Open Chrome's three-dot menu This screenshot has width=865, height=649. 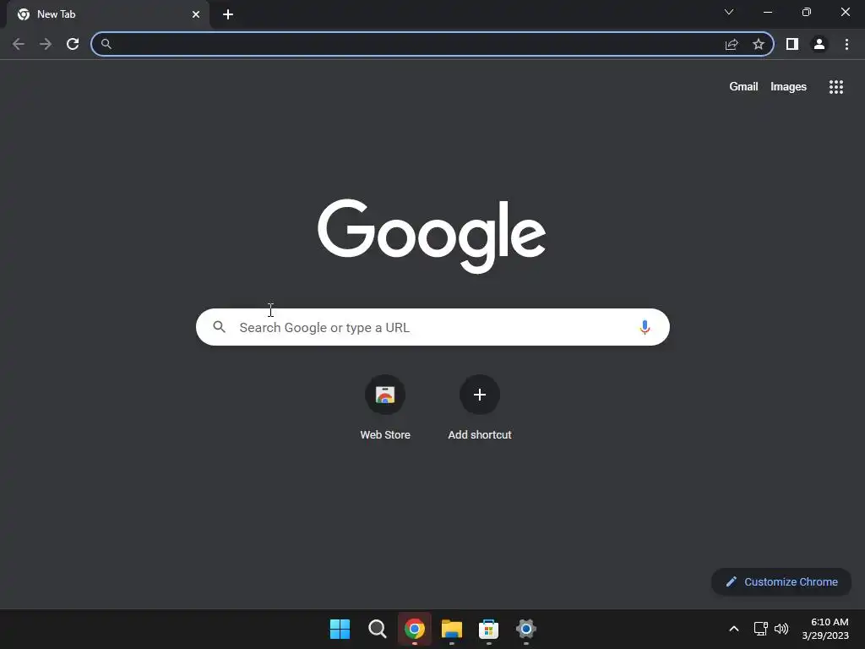(846, 44)
